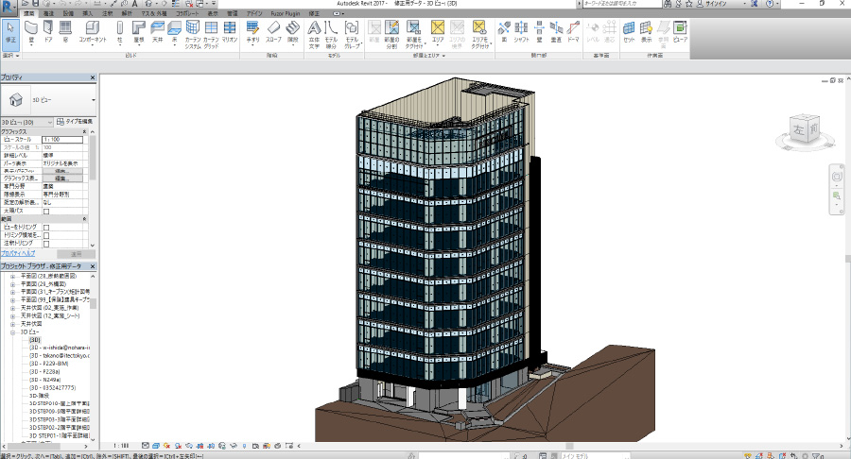Toggle the 太陽パス checkbox
Screen dimensions: 851x459
[46, 212]
